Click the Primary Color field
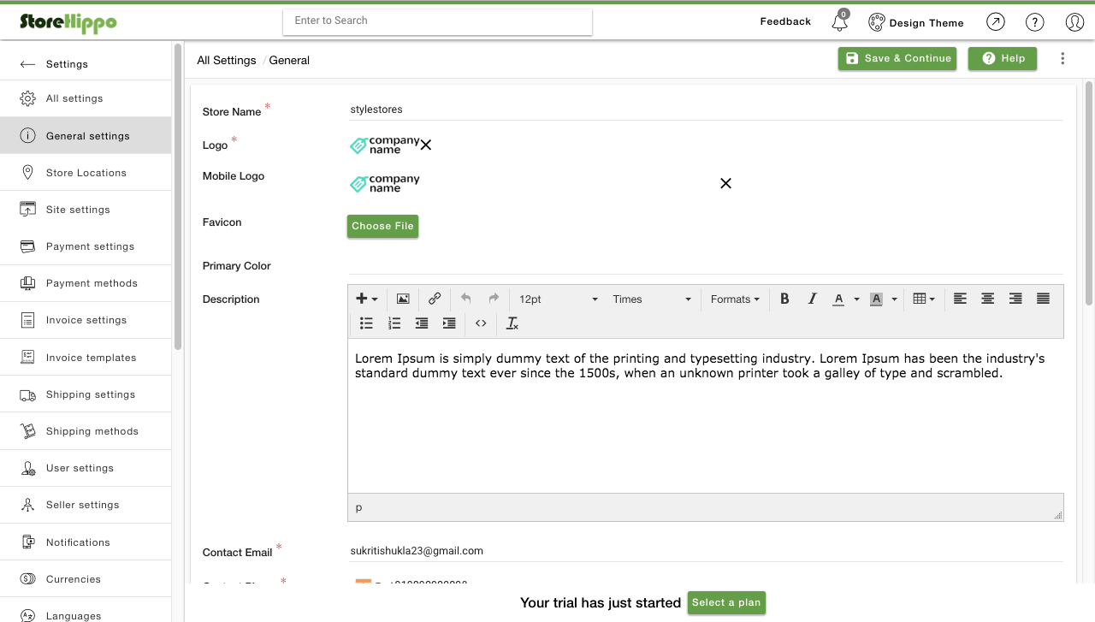1095x622 pixels. 705,264
